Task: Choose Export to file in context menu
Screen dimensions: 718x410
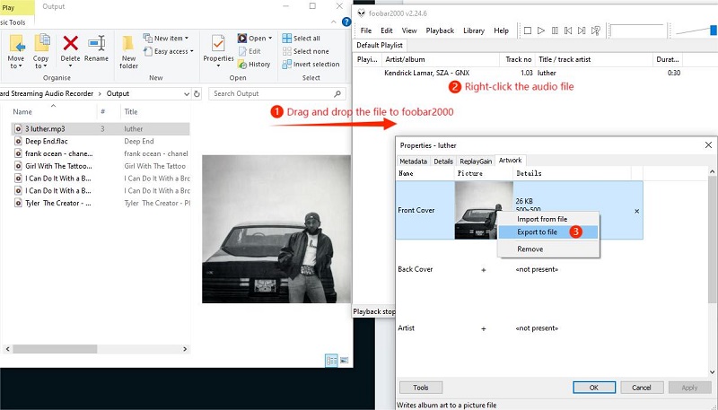Action: click(x=547, y=232)
